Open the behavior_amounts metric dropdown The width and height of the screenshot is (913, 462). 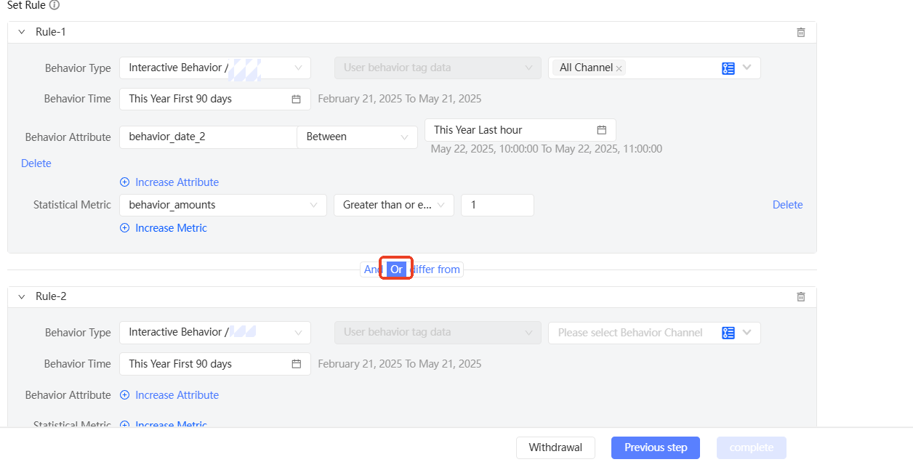coord(223,205)
